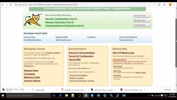Click the address bar URL
The width and height of the screenshot is (177, 100).
coord(53,4)
